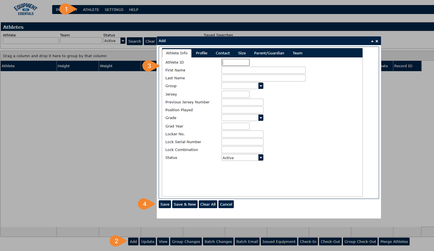
Task: Focus the First Name field
Action: (264, 70)
